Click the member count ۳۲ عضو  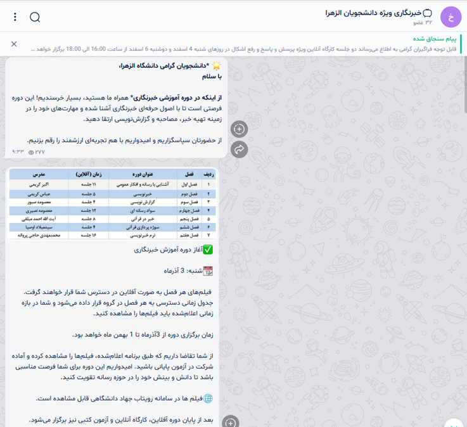click(422, 23)
